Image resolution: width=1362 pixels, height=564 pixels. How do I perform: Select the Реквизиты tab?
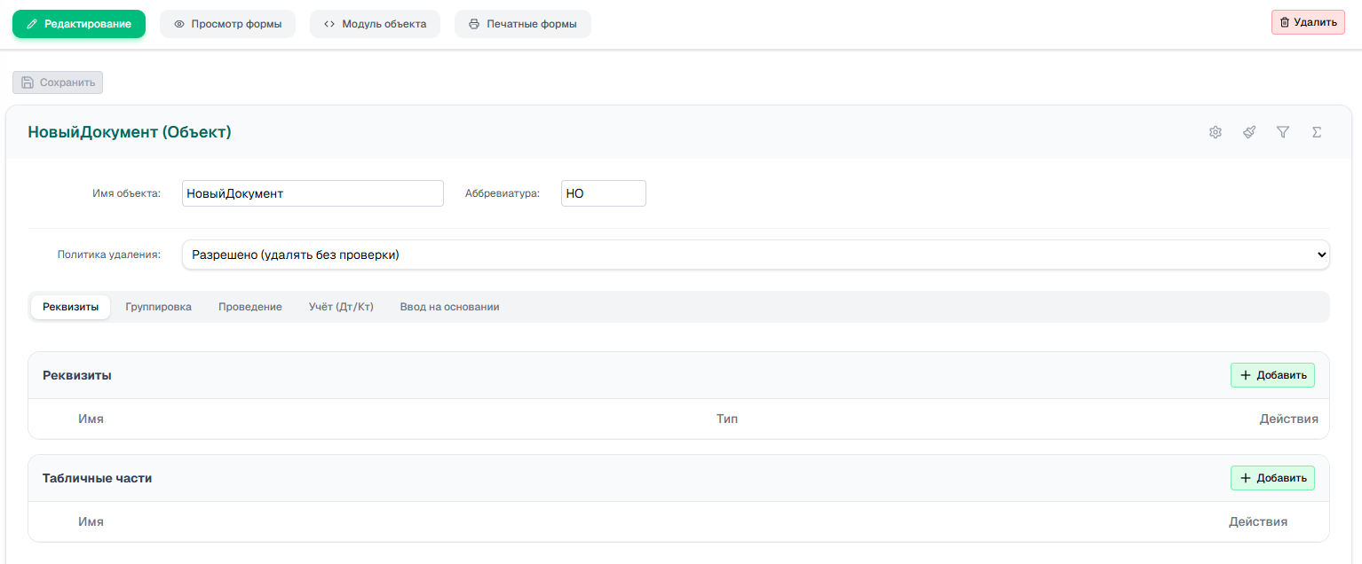click(71, 307)
